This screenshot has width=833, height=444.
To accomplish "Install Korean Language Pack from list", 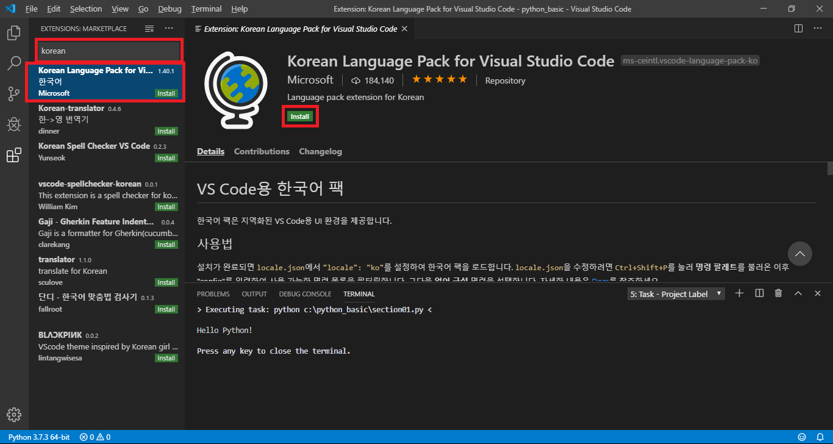I will [166, 93].
